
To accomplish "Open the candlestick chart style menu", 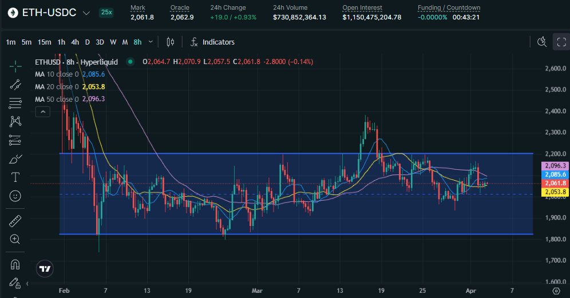I will (170, 42).
